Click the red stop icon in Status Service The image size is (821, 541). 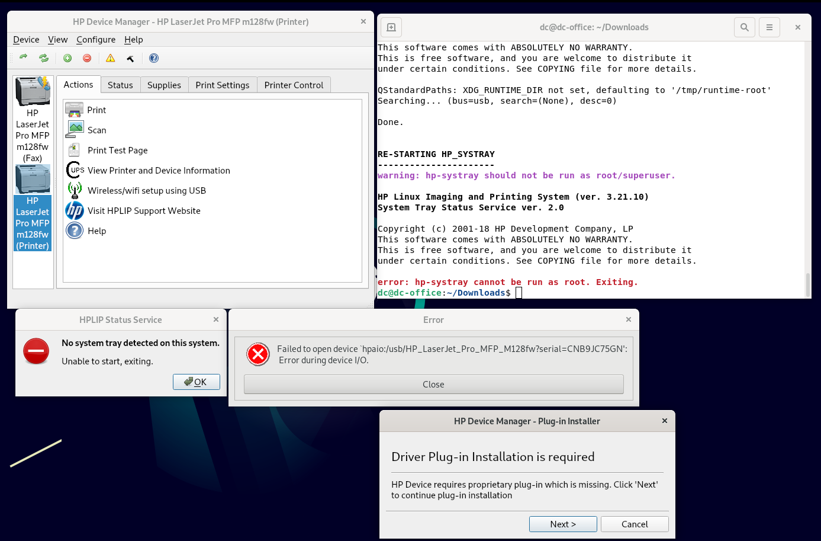36,351
